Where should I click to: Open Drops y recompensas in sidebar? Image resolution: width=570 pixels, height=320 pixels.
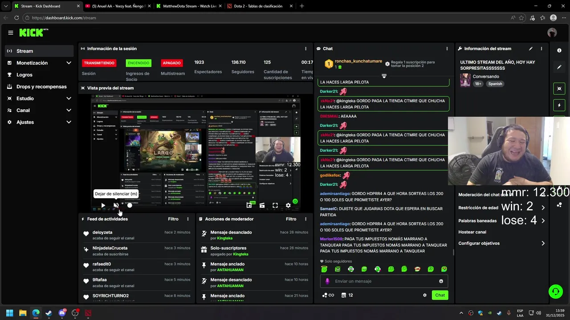[x=39, y=87]
